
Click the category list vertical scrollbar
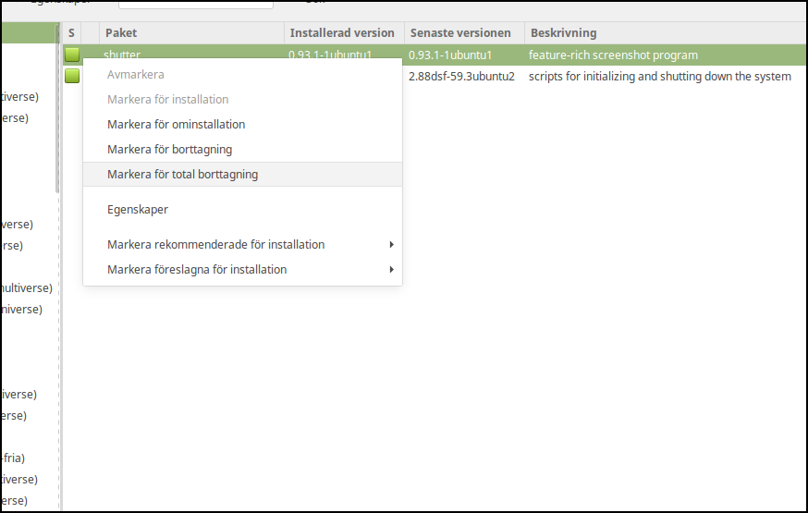pos(58,120)
